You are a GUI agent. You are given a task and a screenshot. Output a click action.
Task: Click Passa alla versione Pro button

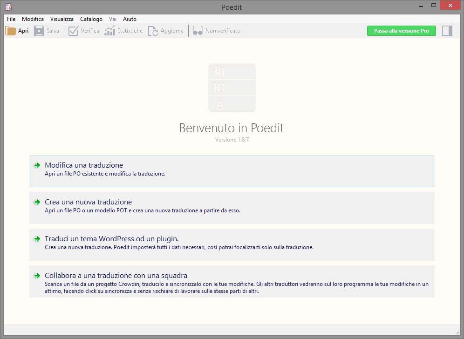[x=401, y=31]
